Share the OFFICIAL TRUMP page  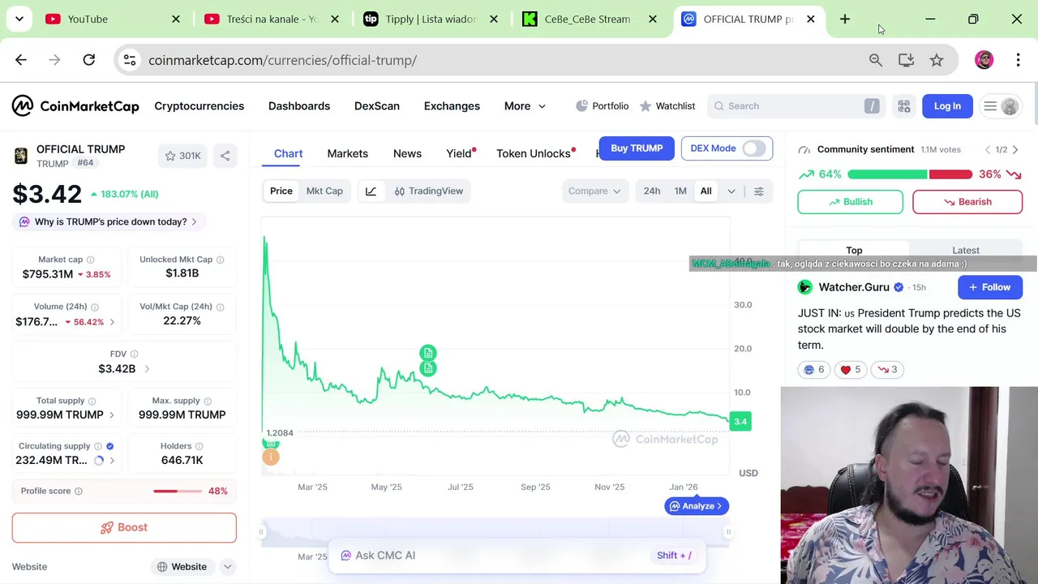(225, 156)
